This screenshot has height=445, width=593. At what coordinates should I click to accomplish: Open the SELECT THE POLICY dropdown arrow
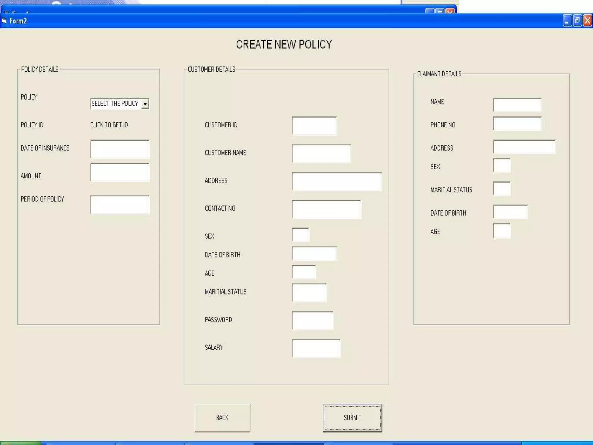[x=145, y=104]
